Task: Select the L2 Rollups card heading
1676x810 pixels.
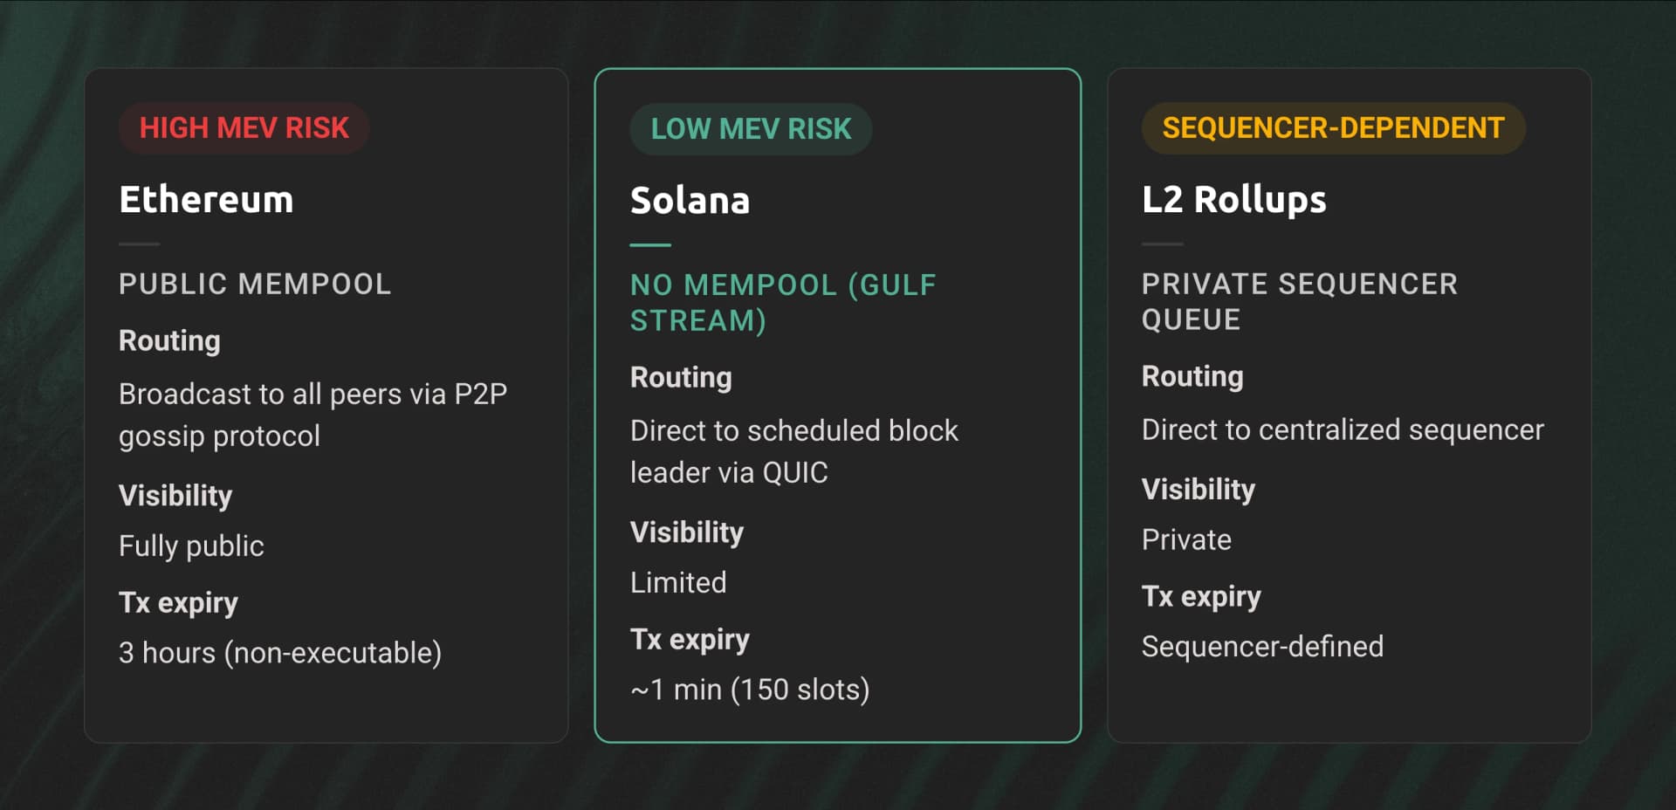Action: click(1233, 200)
